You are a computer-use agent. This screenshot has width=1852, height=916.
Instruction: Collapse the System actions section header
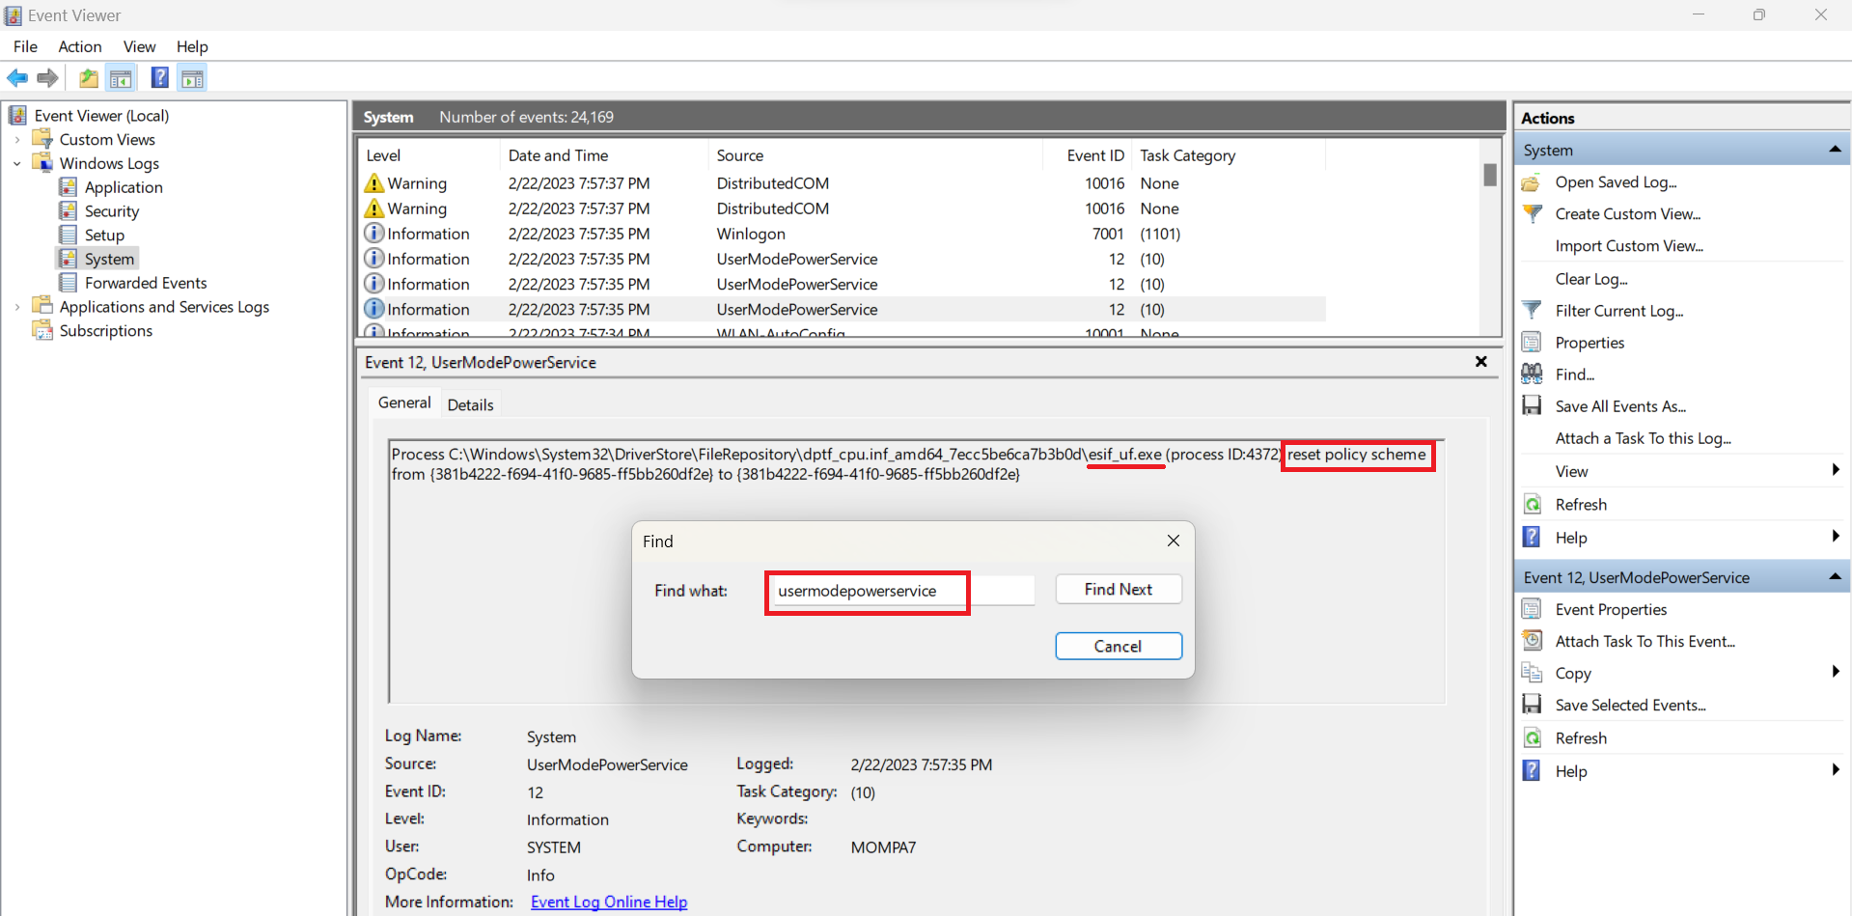point(1835,150)
